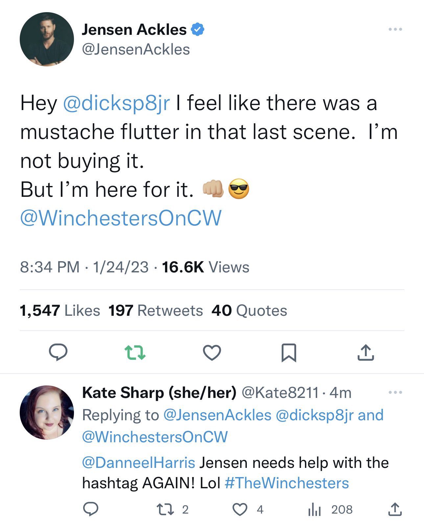Image resolution: width=424 pixels, height=530 pixels.
Task: Reply to Kate Sharp's comment
Action: (90, 509)
